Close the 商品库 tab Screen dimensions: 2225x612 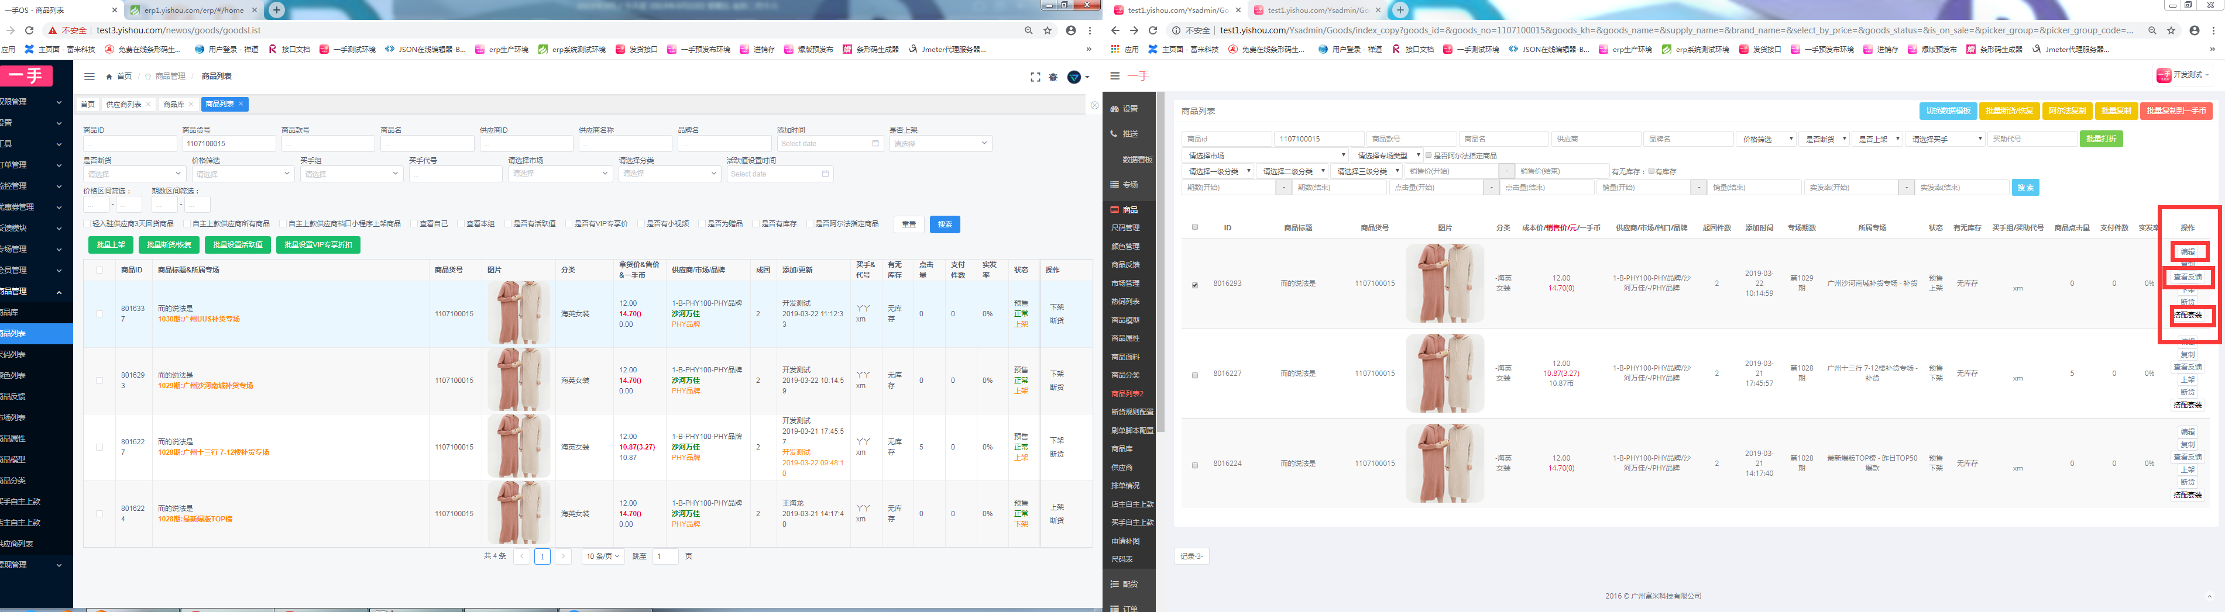(x=191, y=105)
